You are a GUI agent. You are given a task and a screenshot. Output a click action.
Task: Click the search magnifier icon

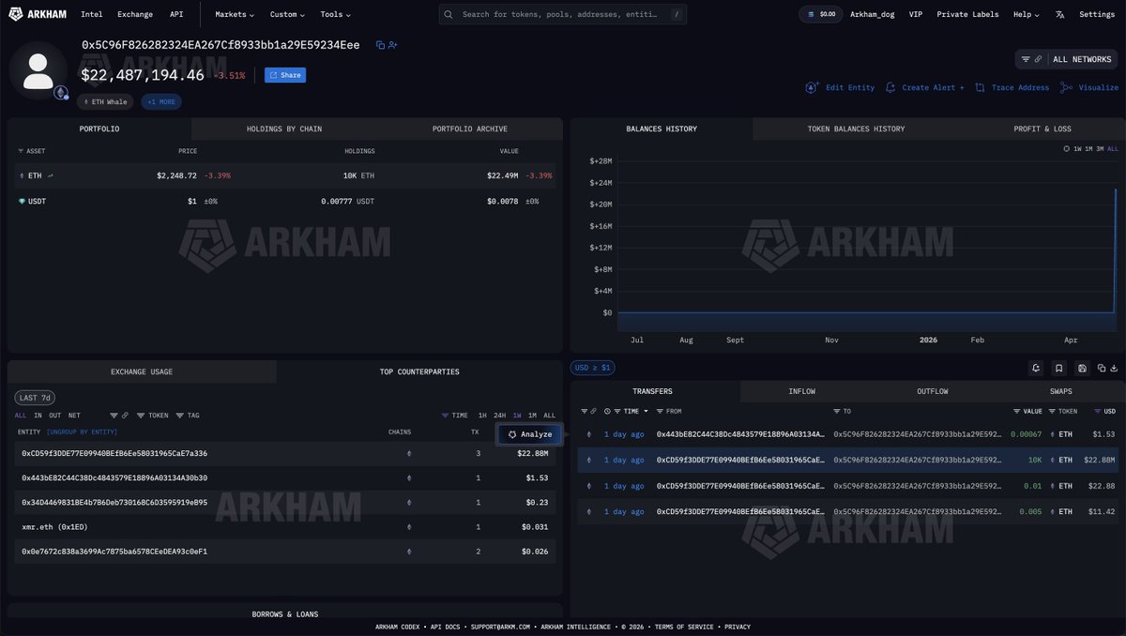449,14
